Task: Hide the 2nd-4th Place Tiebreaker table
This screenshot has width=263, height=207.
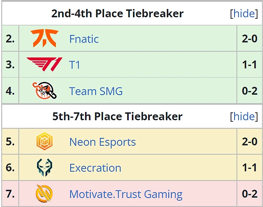Action: click(244, 14)
